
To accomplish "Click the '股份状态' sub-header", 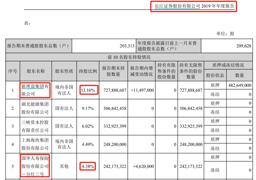I will pyautogui.click(x=215, y=75).
